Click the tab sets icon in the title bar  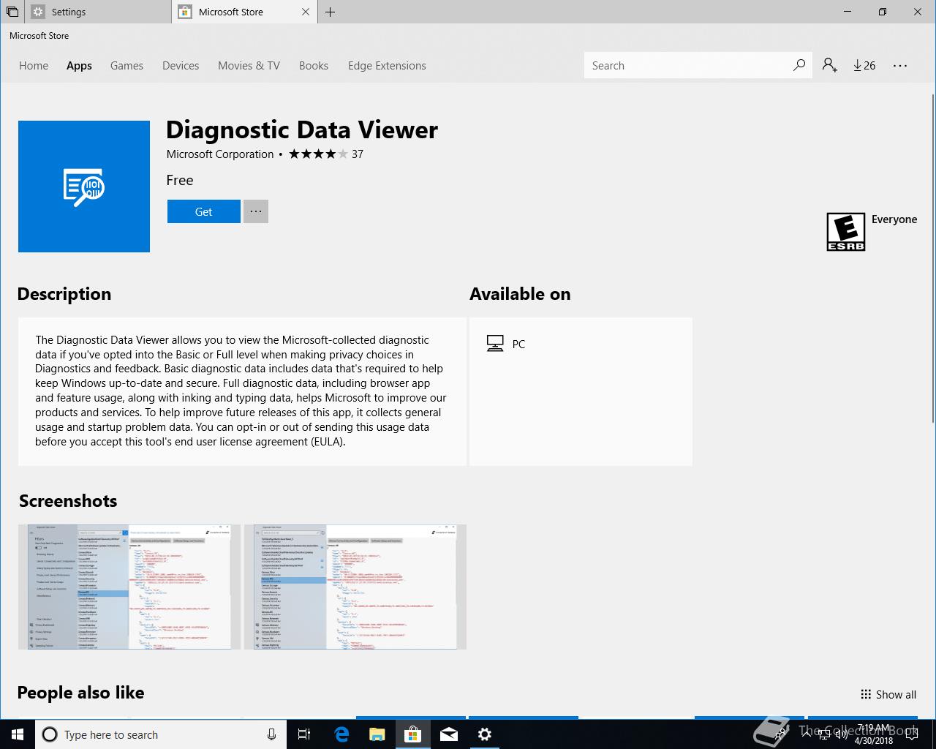12,12
